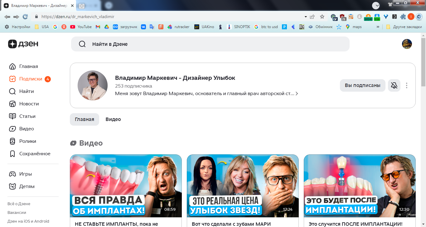Open the Google Drive bookmark icon
The width and height of the screenshot is (426, 227).
(x=106, y=27)
